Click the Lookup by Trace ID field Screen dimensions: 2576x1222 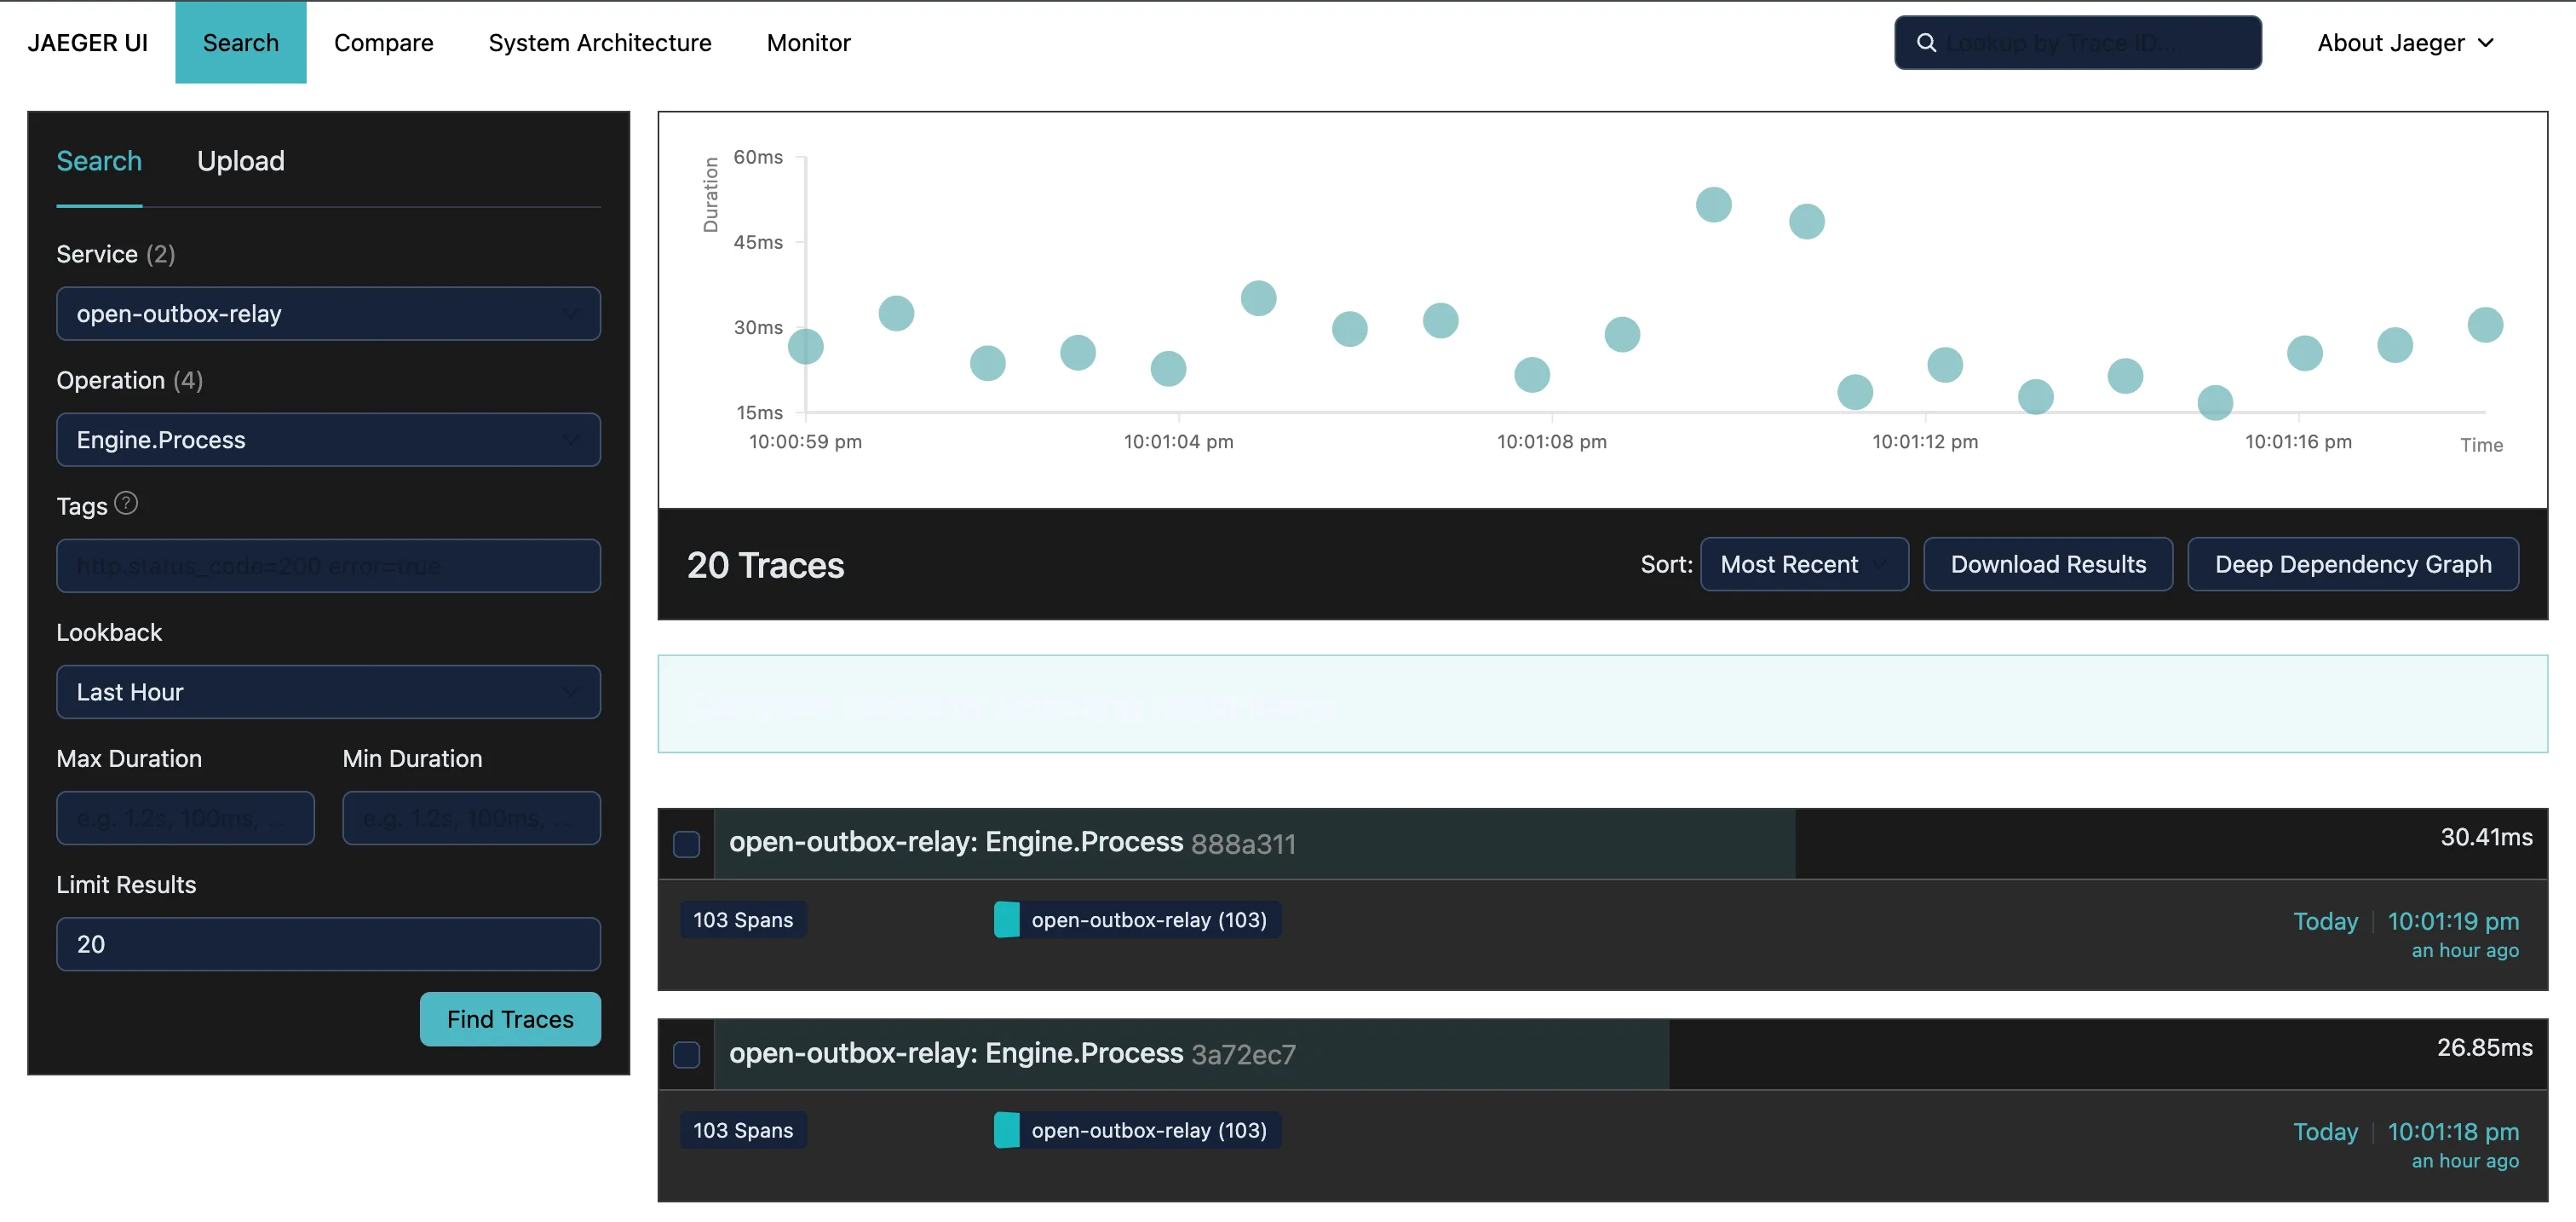2078,43
